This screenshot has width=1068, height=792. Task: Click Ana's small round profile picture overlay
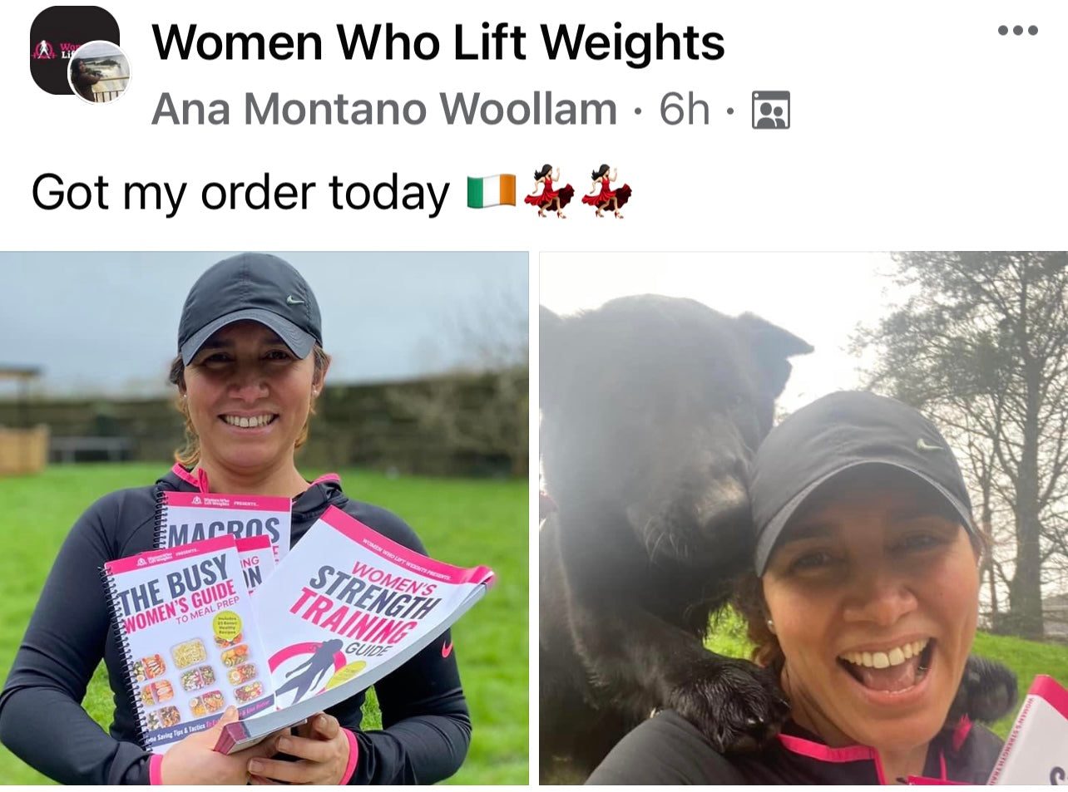tap(99, 72)
